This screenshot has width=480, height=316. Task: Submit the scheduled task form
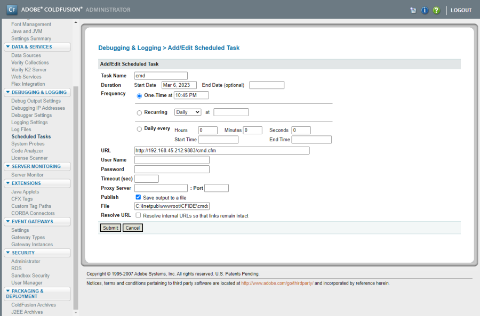(110, 228)
